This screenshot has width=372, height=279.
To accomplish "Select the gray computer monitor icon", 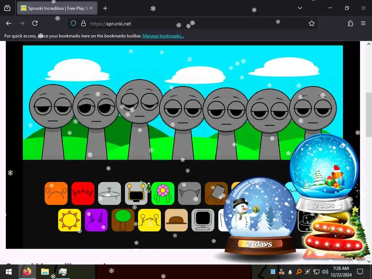I will click(x=203, y=220).
